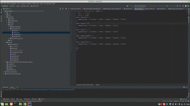This screenshot has width=190, height=106.
Task: Click the green shield icon in toolbar
Action: click(x=188, y=6)
